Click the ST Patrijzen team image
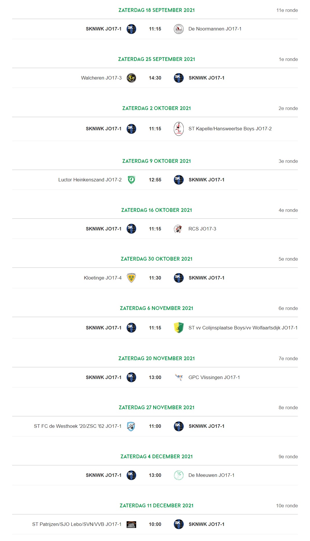 tap(132, 524)
